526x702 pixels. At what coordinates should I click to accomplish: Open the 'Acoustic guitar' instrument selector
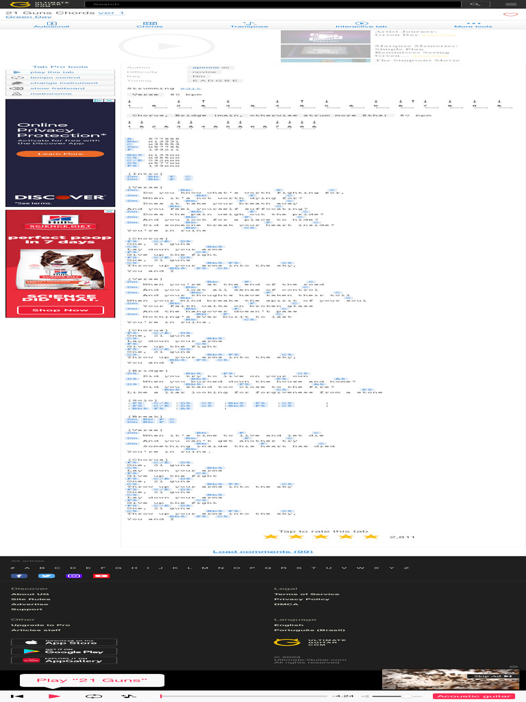click(474, 697)
